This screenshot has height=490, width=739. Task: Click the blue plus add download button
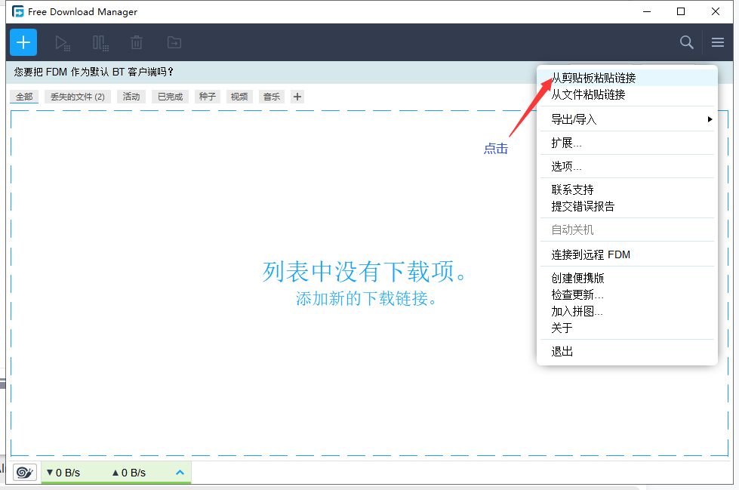coord(23,42)
